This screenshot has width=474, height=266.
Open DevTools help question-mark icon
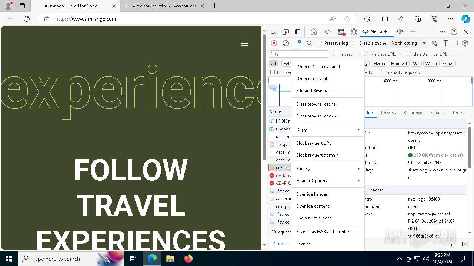454,32
